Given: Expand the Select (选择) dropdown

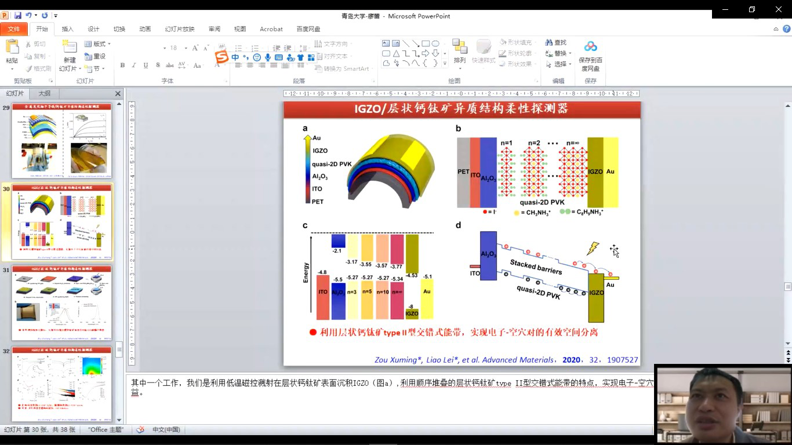Looking at the screenshot, I should [561, 64].
